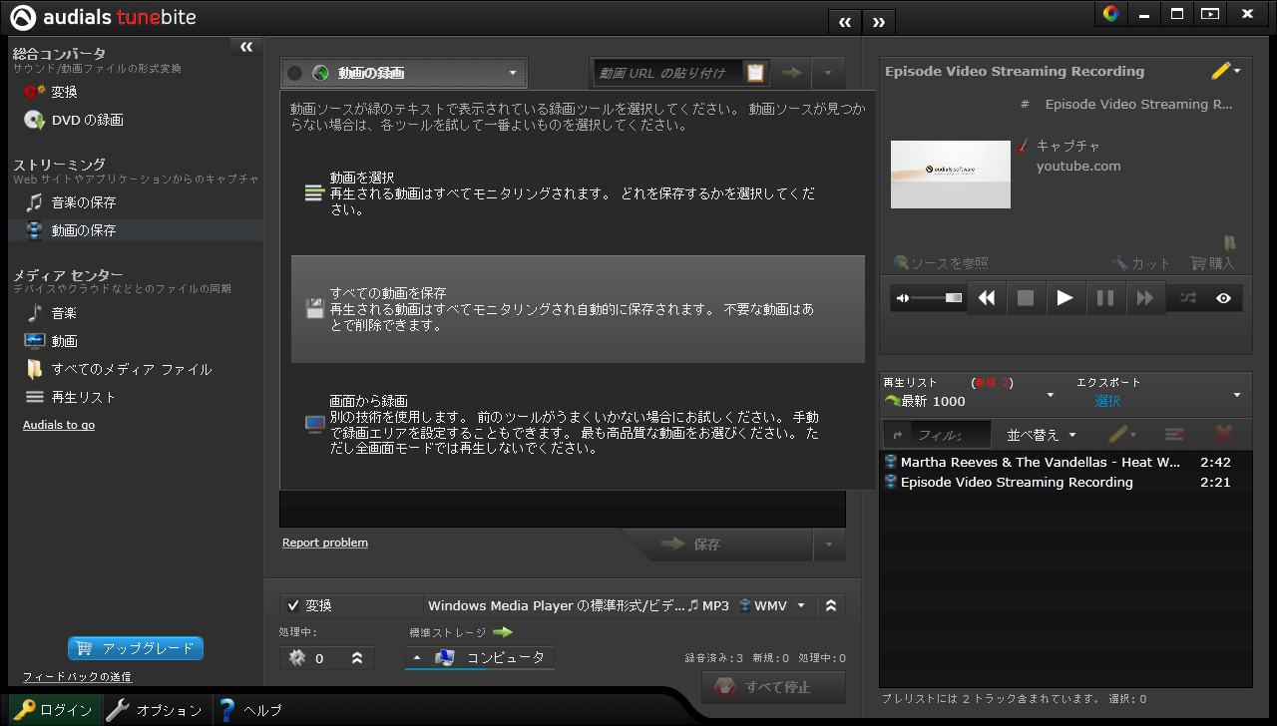
Task: Open the ヘルプ tab
Action: pyautogui.click(x=251, y=710)
